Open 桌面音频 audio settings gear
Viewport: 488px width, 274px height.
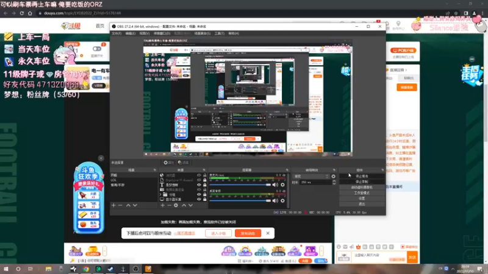click(282, 201)
